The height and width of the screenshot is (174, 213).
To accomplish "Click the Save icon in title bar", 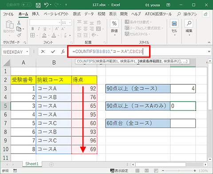I will point(38,5).
